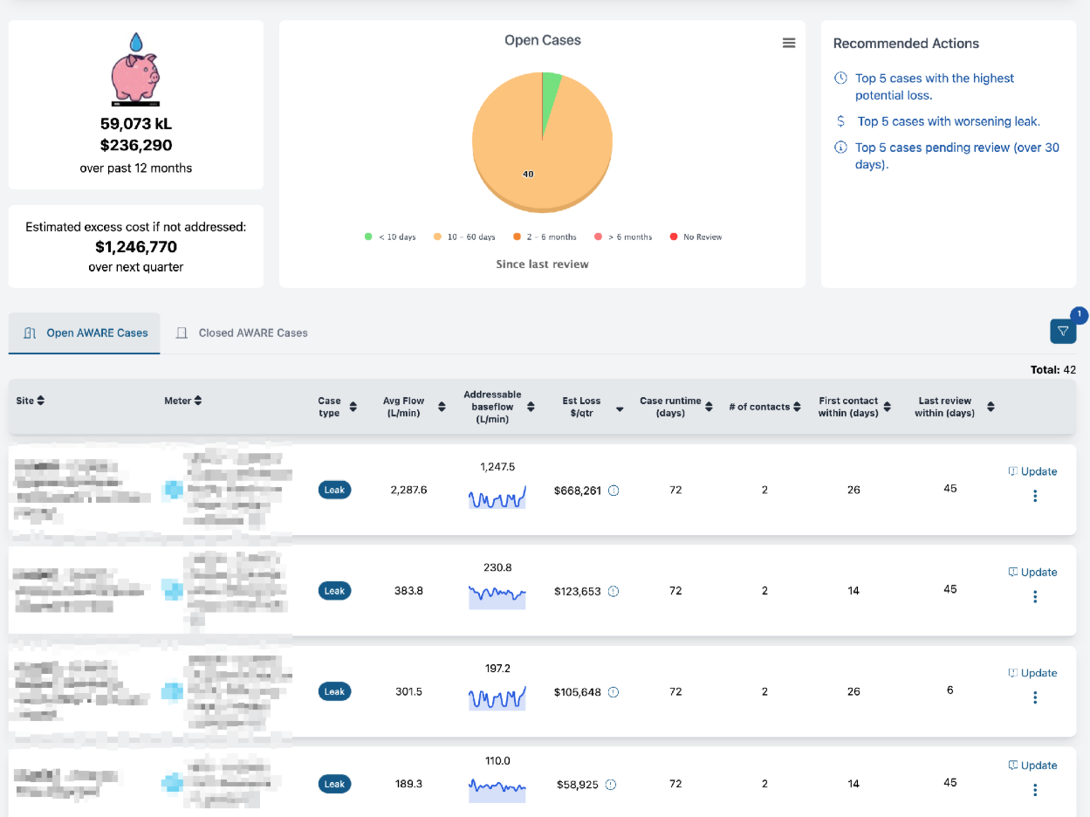Image resolution: width=1090 pixels, height=817 pixels.
Task: Toggle the '2 - 6 months' legend entry
Action: pos(545,237)
